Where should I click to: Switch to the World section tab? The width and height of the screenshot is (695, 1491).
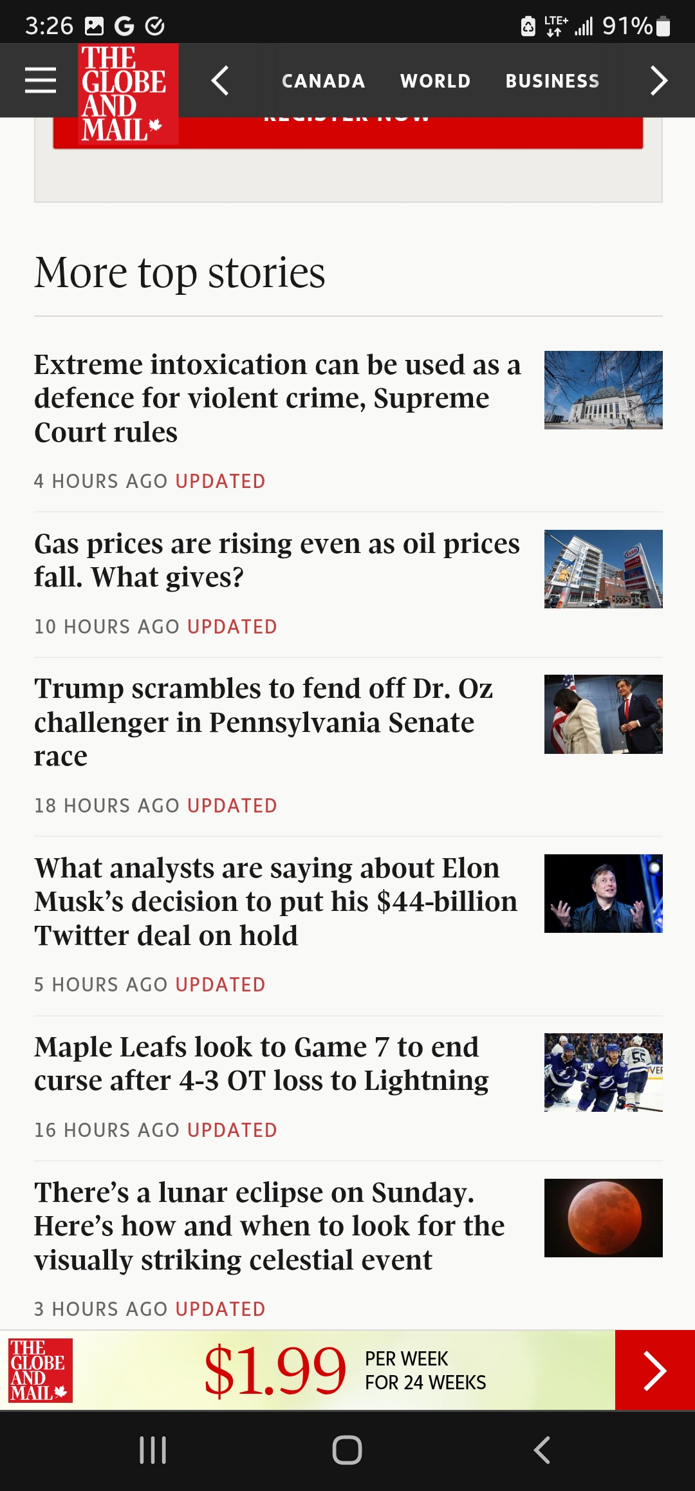[435, 81]
